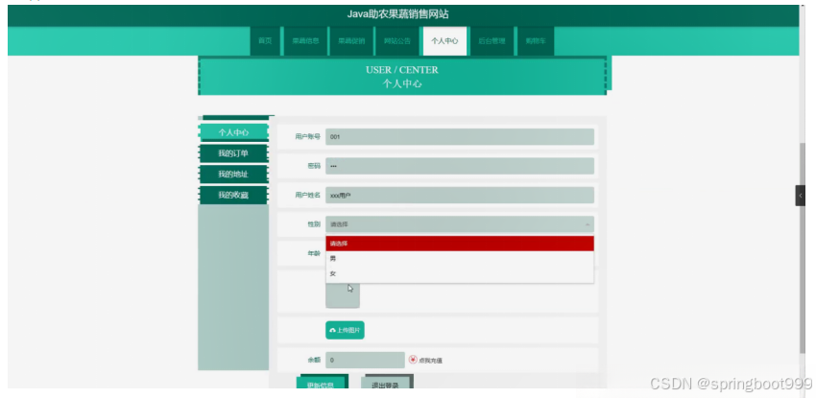Click the 上传图片 upload button
Image resolution: width=816 pixels, height=398 pixels.
(x=345, y=330)
